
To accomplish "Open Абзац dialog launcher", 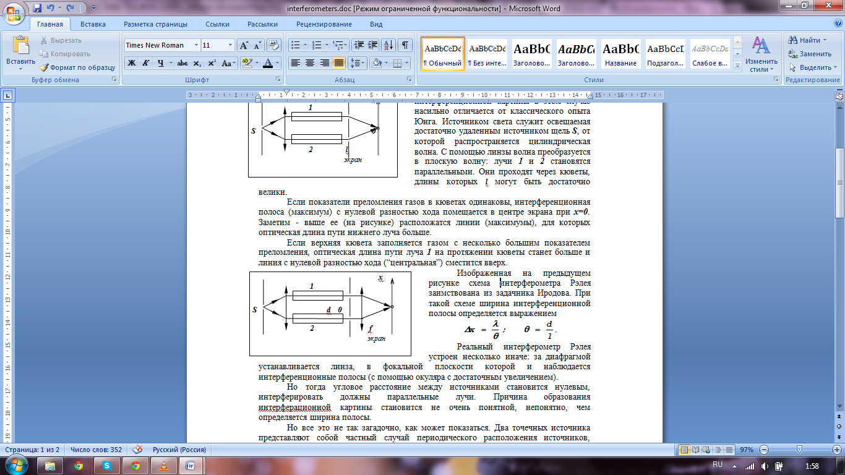I will click(410, 80).
